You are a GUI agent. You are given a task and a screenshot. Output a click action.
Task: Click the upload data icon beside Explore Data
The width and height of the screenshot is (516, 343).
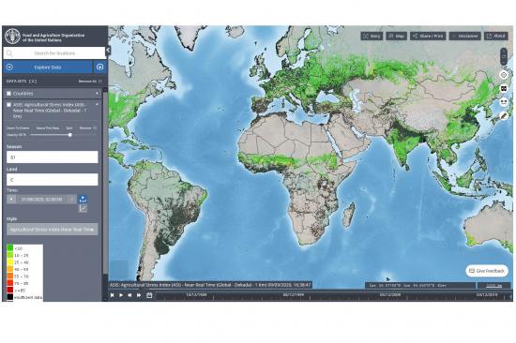point(100,67)
